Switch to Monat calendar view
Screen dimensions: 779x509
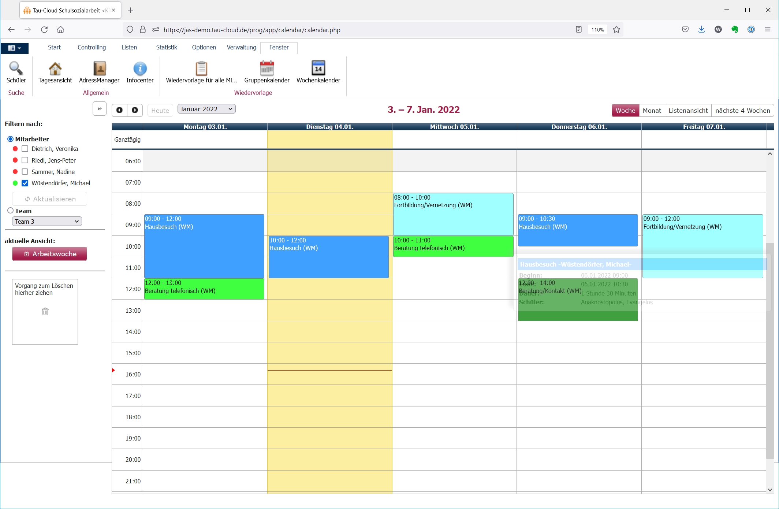tap(652, 111)
